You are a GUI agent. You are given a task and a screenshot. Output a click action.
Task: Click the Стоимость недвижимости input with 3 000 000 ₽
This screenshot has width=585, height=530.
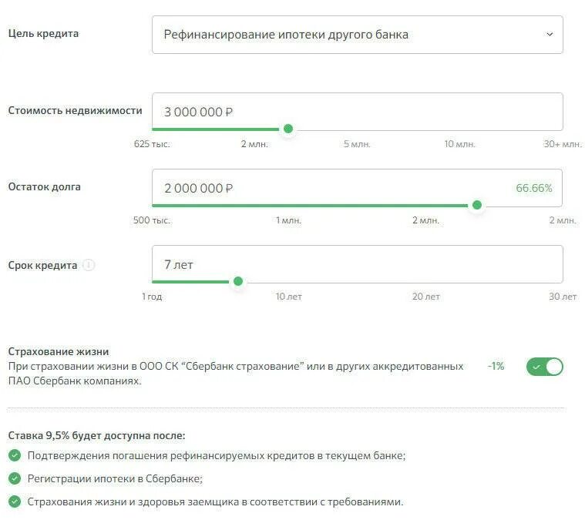point(357,112)
